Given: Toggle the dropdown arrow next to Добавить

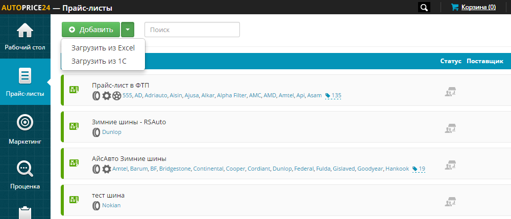Looking at the screenshot, I should tap(128, 30).
